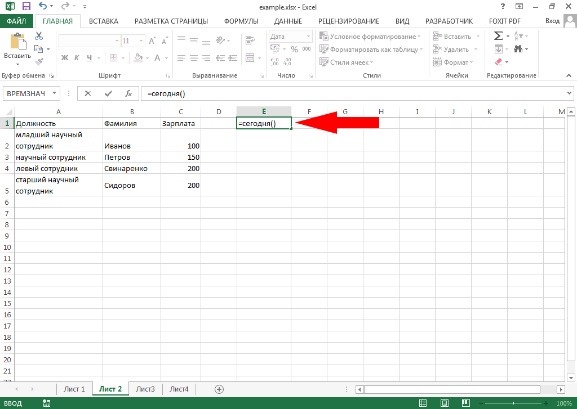Open Стили ячеек dropdown
This screenshot has width=577, height=409.
[347, 62]
